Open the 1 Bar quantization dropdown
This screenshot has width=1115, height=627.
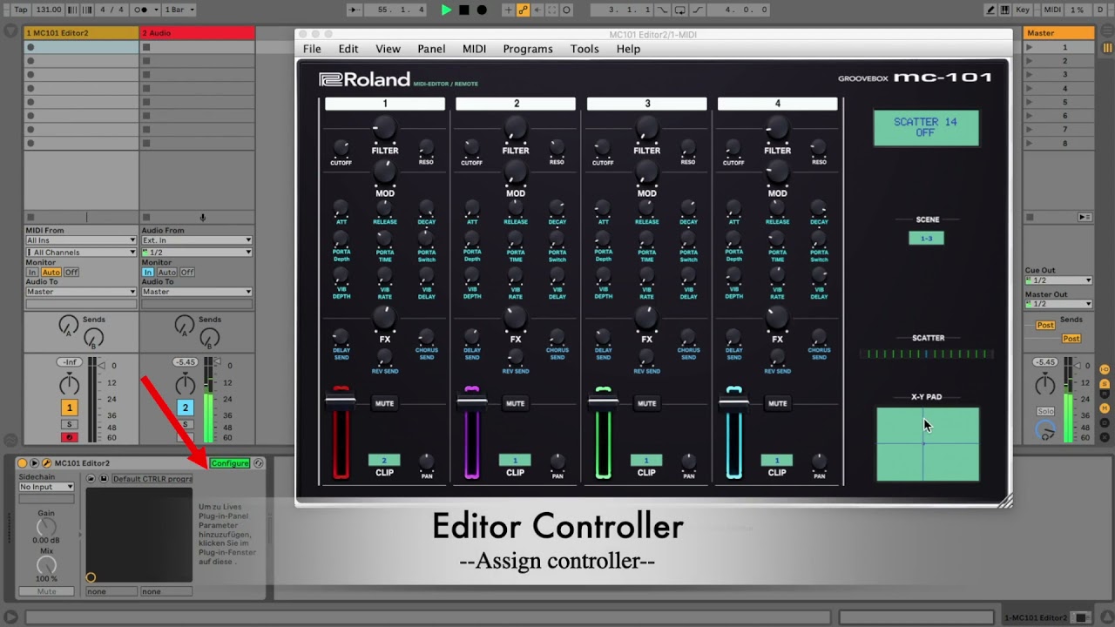(x=179, y=10)
